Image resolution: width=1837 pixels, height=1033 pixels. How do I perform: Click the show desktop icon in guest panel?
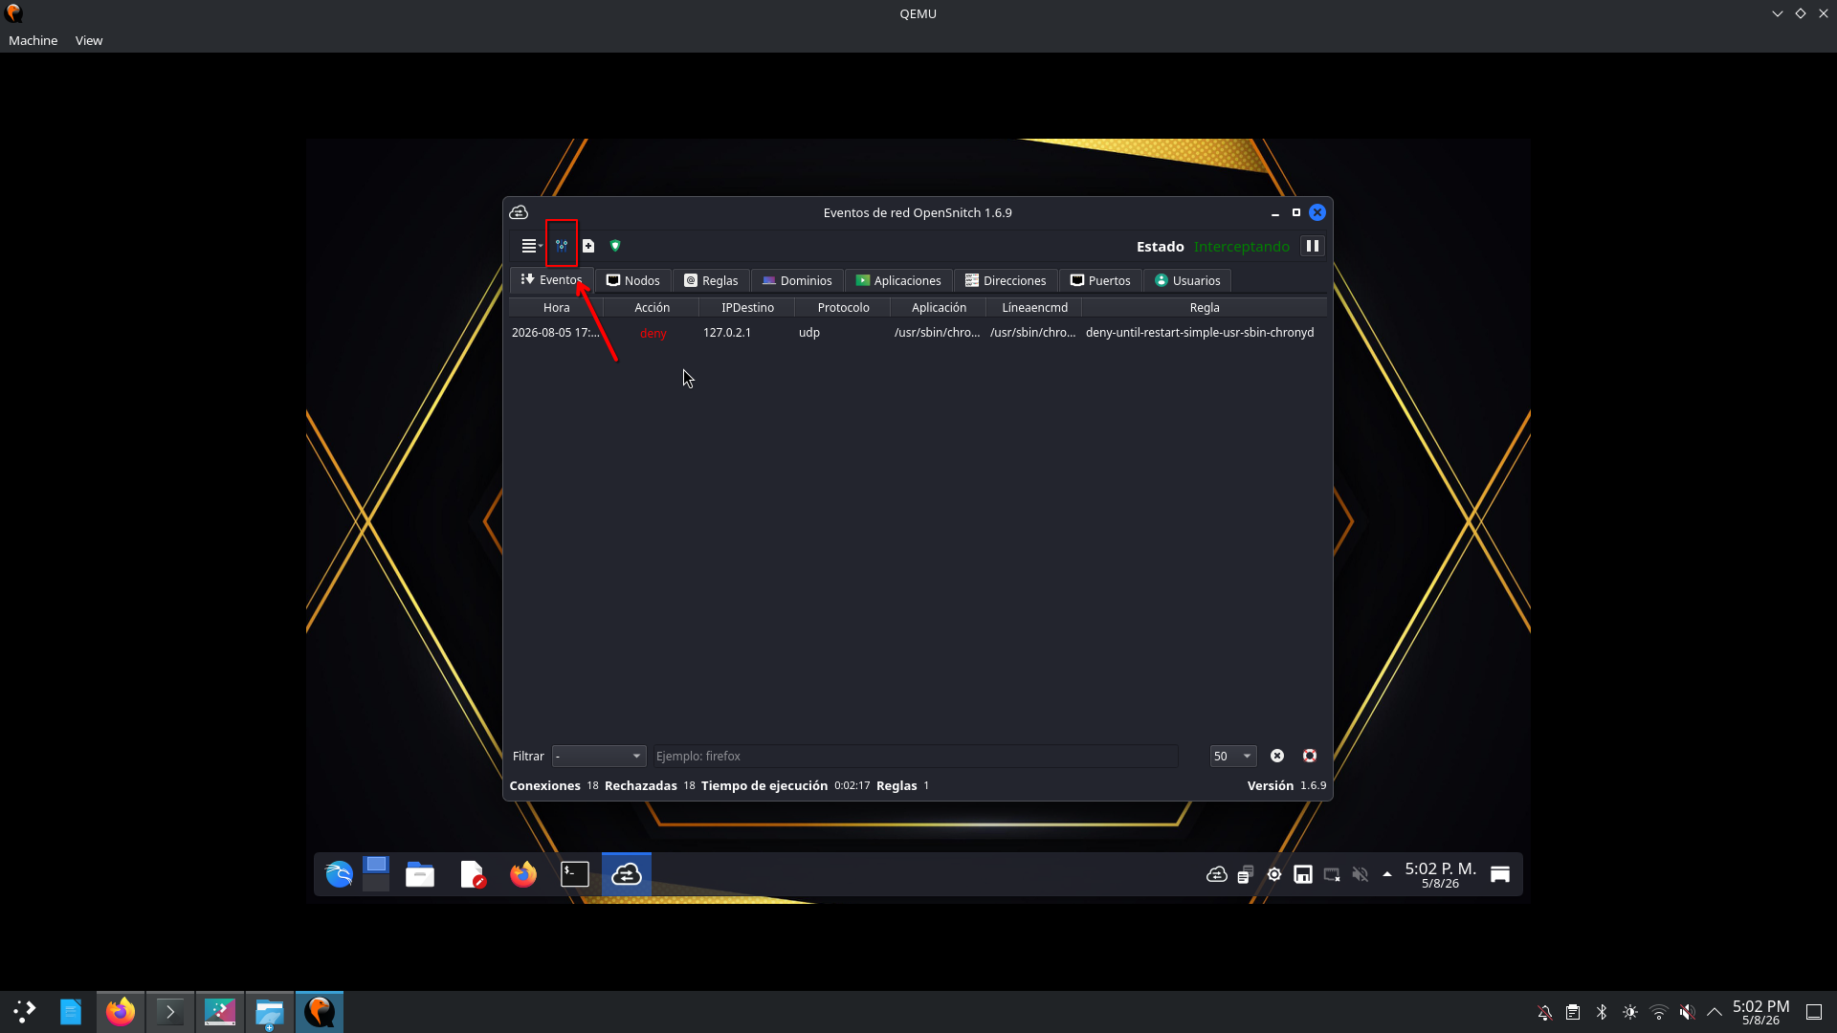pyautogui.click(x=1500, y=874)
